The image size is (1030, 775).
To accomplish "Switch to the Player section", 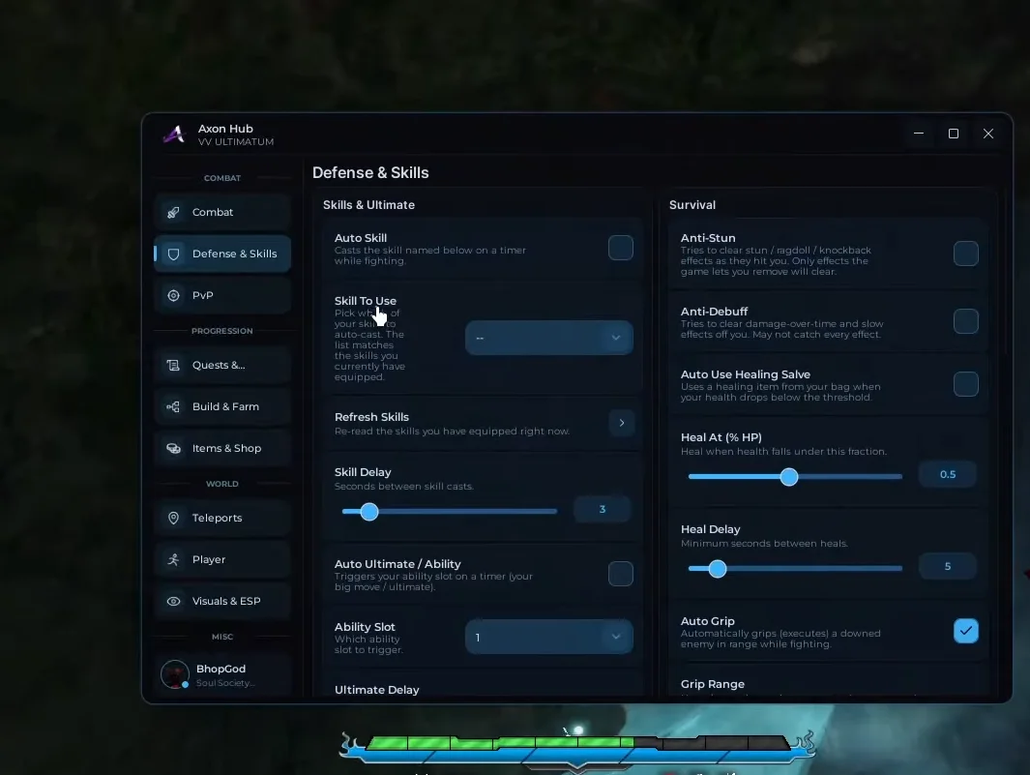I will [222, 559].
